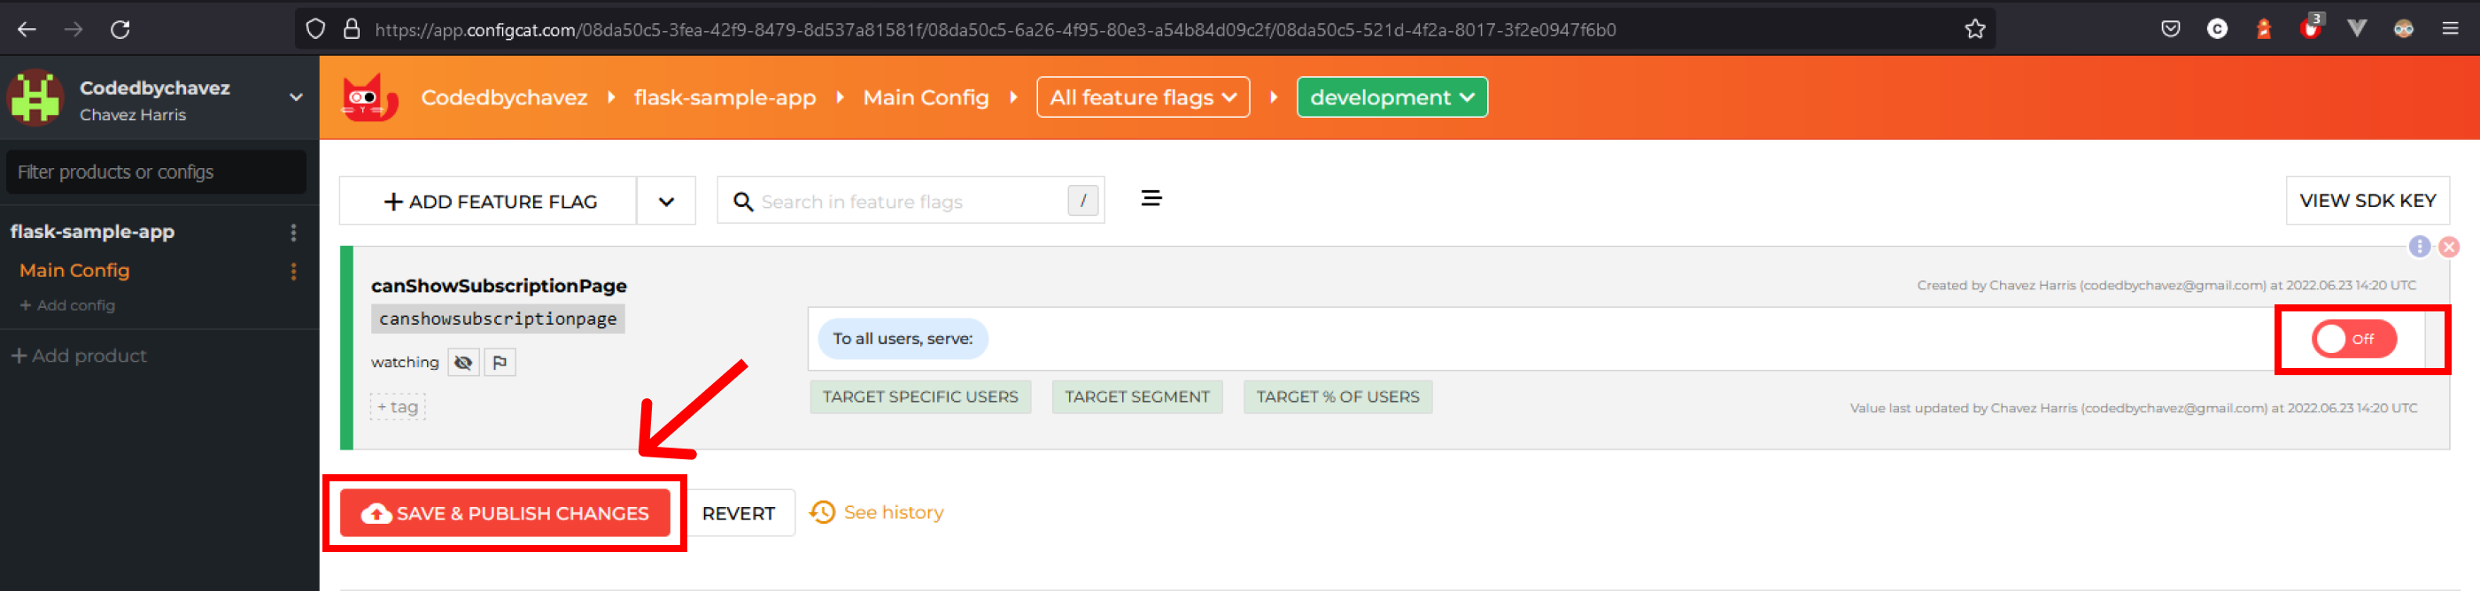Image resolution: width=2480 pixels, height=591 pixels.
Task: Expand the Codedbychavez organization dropdown
Action: tap(297, 97)
